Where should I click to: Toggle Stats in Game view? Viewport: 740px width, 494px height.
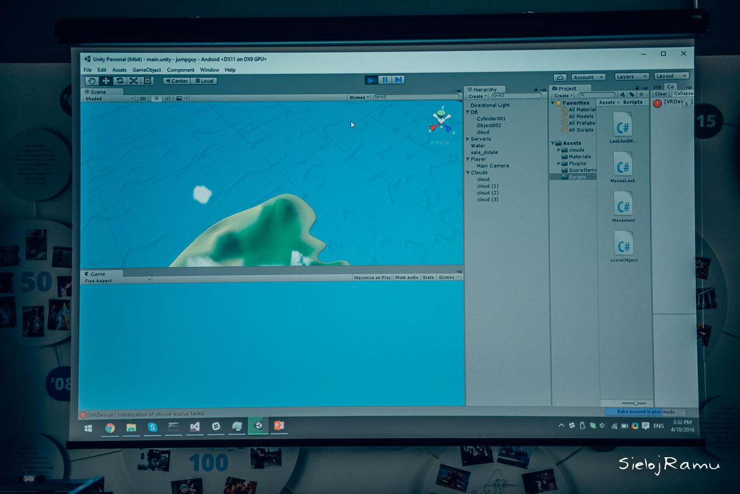(x=428, y=278)
